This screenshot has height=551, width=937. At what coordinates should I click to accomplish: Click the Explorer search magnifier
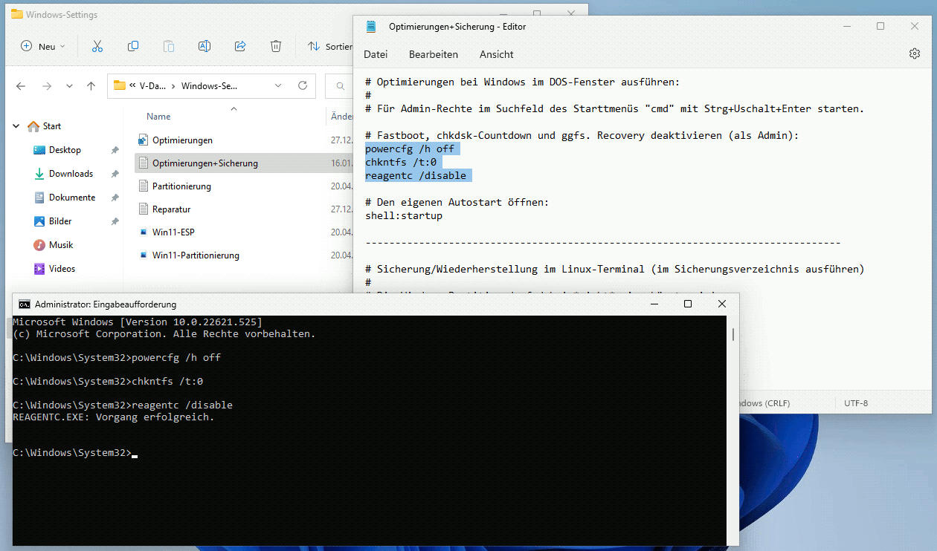[x=341, y=86]
